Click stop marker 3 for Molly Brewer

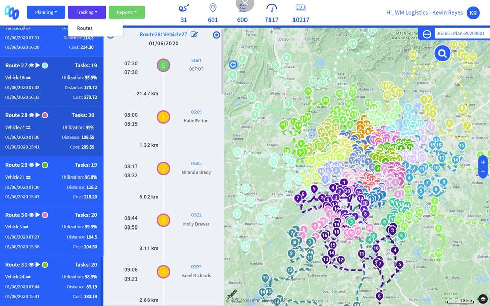point(163,220)
